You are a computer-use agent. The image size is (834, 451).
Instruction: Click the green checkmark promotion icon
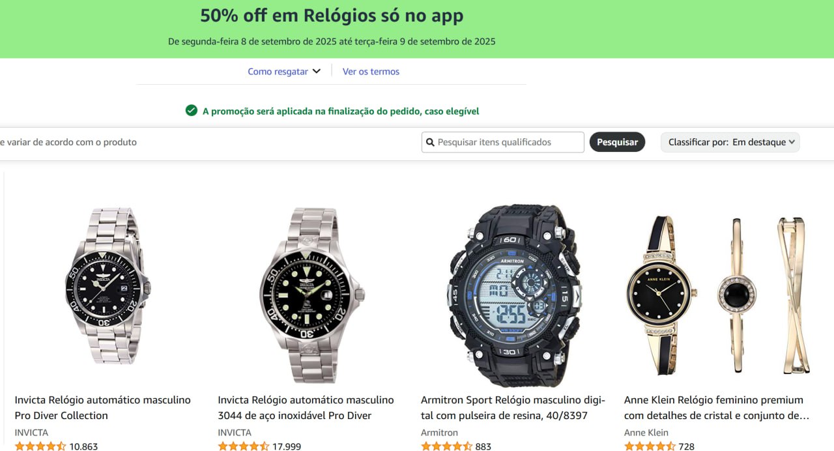[192, 111]
